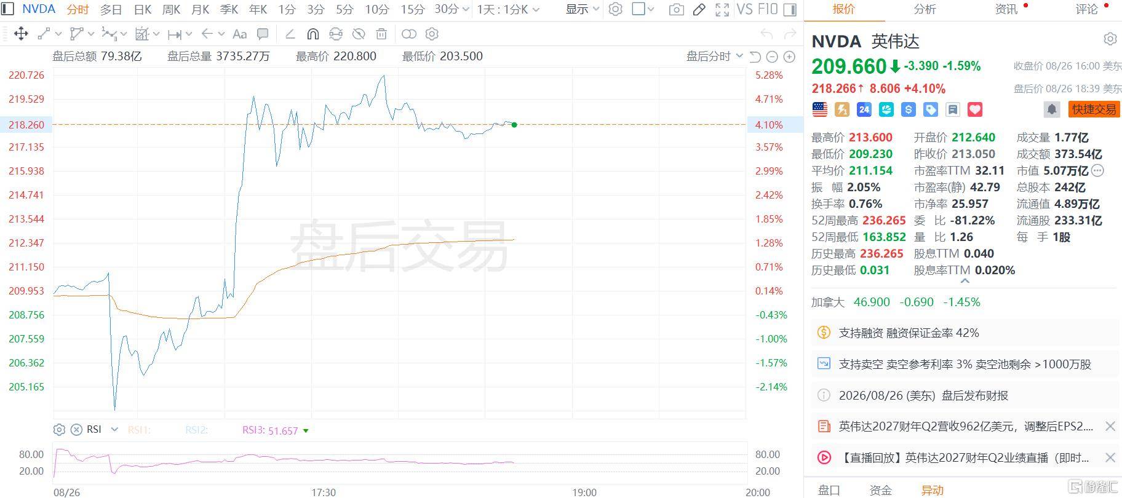Click the US flag market icon
This screenshot has height=498, width=1122.
click(x=820, y=109)
